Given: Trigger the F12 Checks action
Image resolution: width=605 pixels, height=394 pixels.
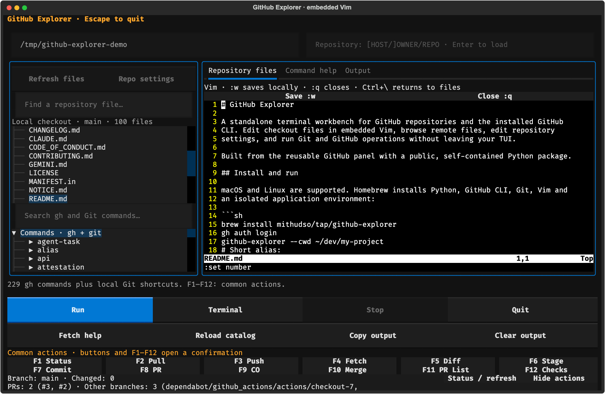Looking at the screenshot, I should [546, 370].
